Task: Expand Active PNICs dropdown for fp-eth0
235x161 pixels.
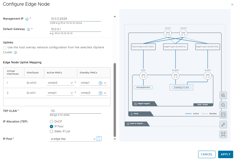Action: [72, 83]
